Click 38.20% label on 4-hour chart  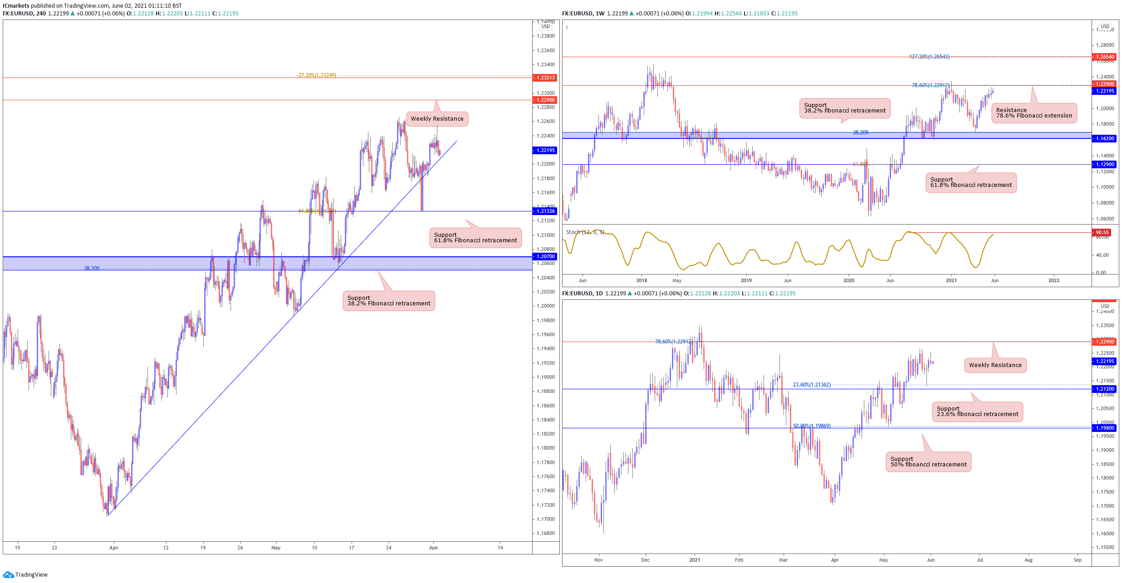[92, 269]
